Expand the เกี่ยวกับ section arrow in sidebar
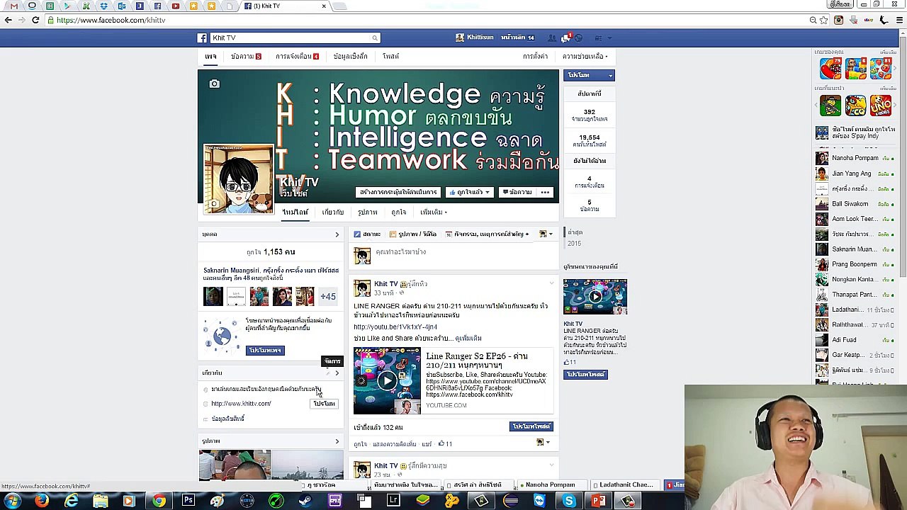 [x=337, y=373]
